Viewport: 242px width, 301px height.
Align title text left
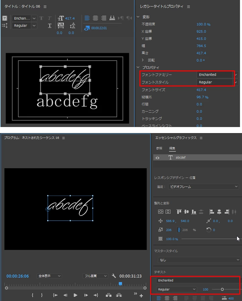tap(87, 18)
